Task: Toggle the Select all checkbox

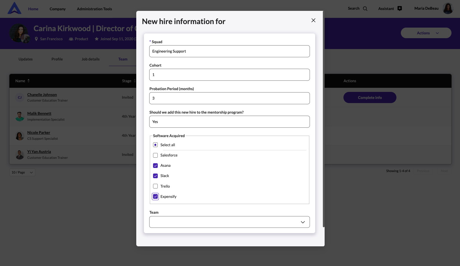Action: [x=155, y=145]
